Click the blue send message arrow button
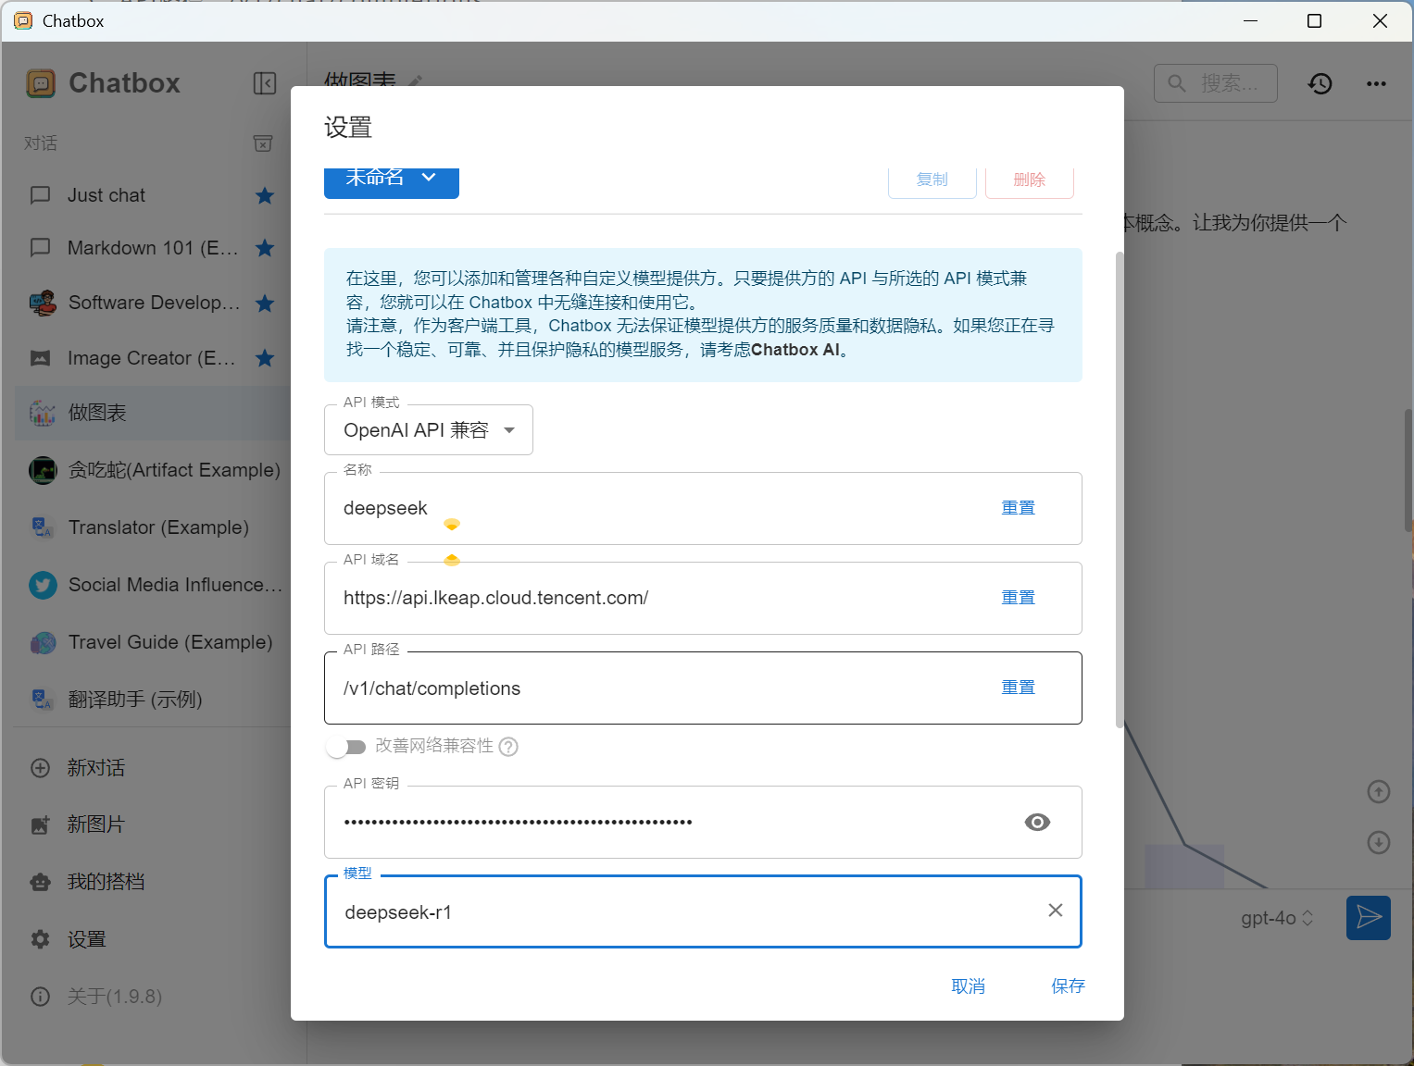The image size is (1414, 1066). (1369, 918)
